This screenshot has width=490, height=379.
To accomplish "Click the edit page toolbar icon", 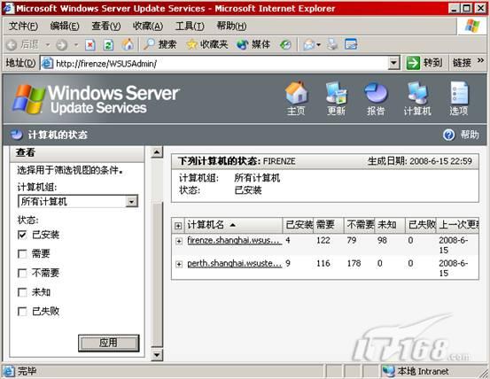I will point(351,44).
